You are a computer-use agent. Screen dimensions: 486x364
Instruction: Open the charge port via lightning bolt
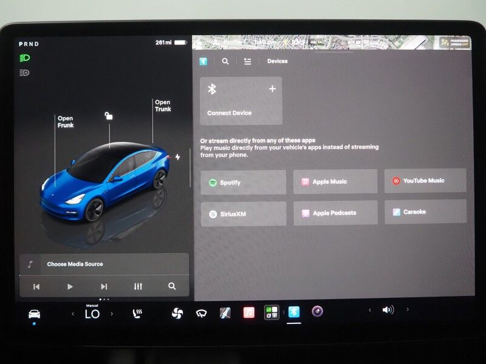177,157
